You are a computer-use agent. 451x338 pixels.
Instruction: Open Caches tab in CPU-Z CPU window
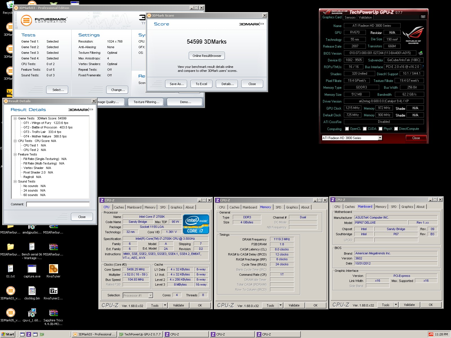coord(119,207)
